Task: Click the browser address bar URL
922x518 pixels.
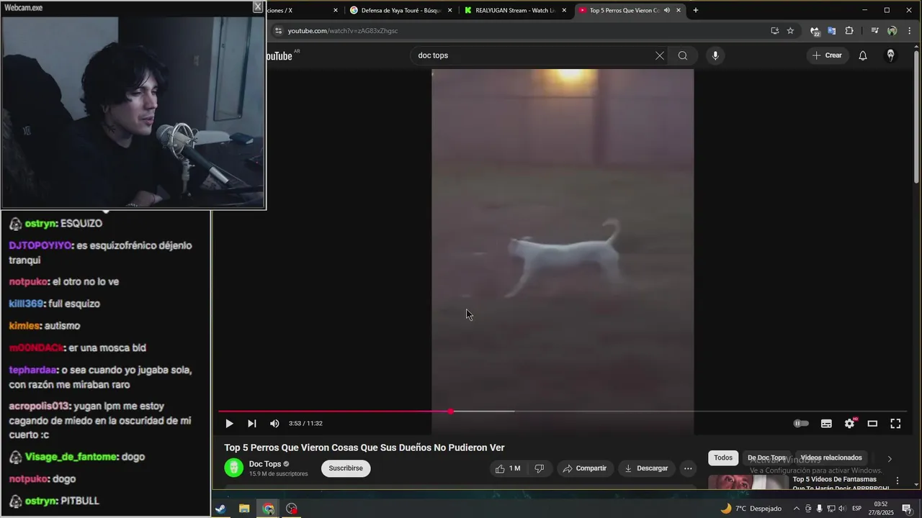Action: (343, 31)
